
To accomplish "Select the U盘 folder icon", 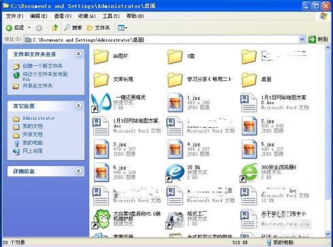I will [x=175, y=56].
